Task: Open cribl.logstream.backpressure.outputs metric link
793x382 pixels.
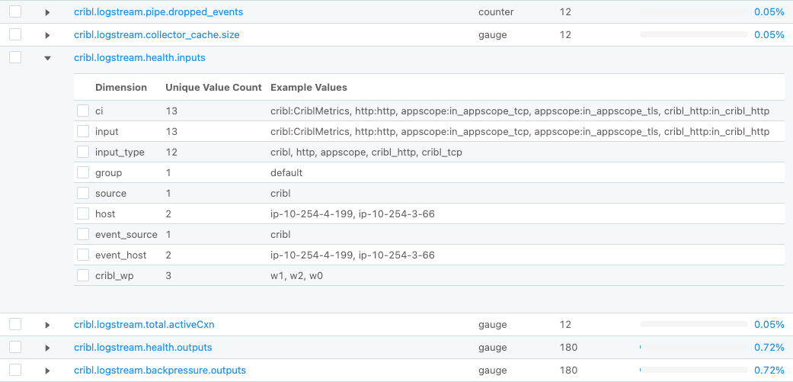Action: [x=160, y=370]
